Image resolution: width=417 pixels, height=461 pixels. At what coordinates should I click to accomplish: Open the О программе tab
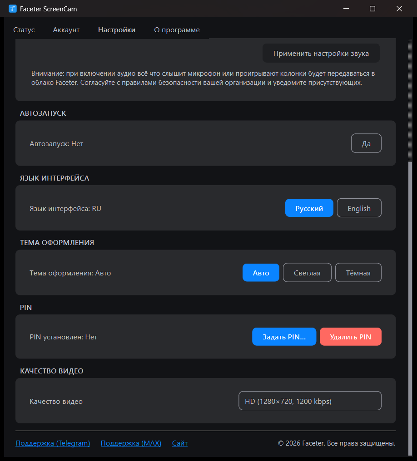[177, 30]
